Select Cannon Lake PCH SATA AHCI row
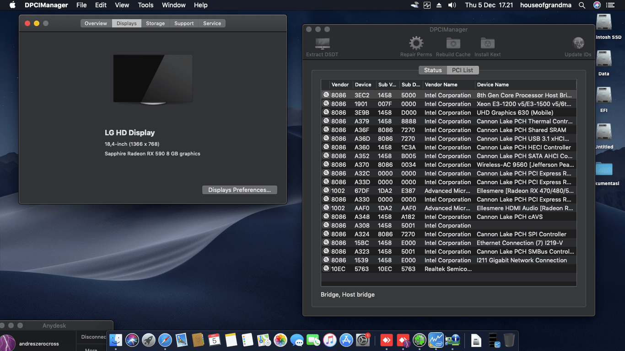Image resolution: width=625 pixels, height=351 pixels. pyautogui.click(x=448, y=156)
